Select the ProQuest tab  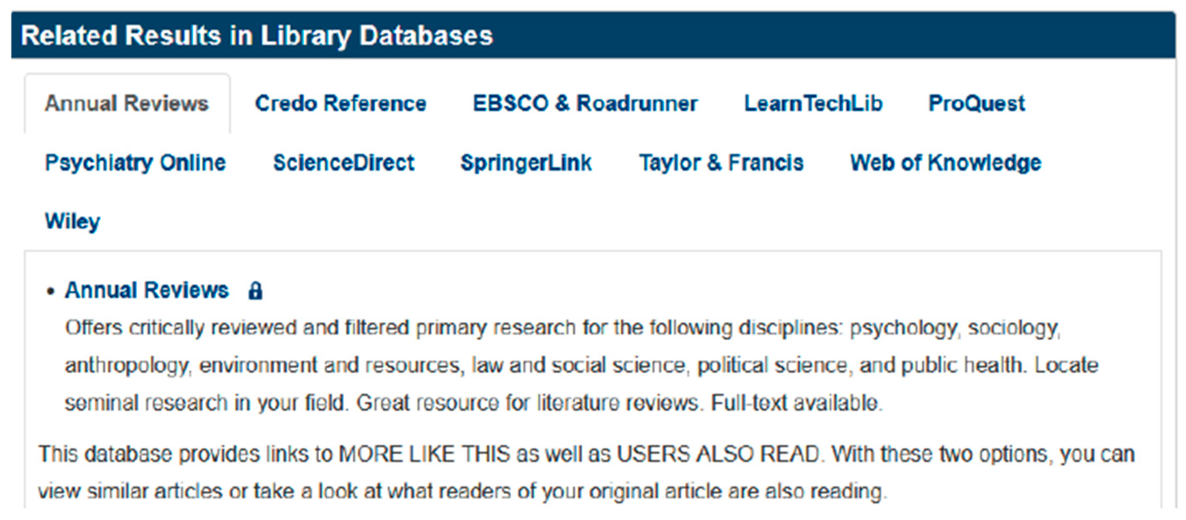tap(977, 104)
